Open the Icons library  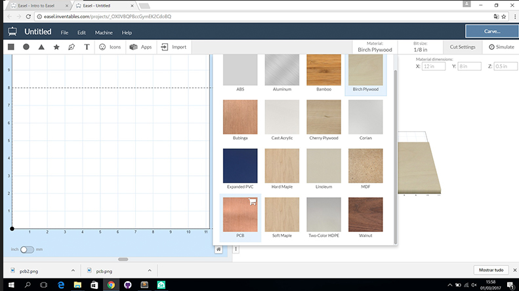click(x=110, y=47)
